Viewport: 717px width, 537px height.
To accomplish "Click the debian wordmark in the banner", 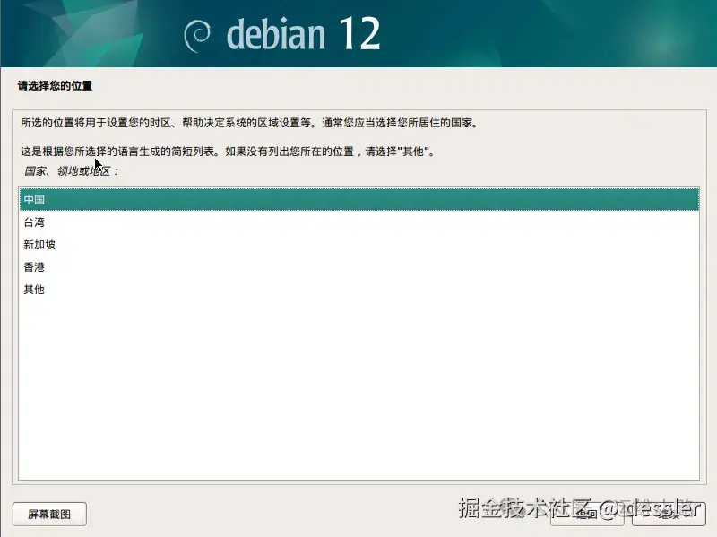I will pos(276,35).
